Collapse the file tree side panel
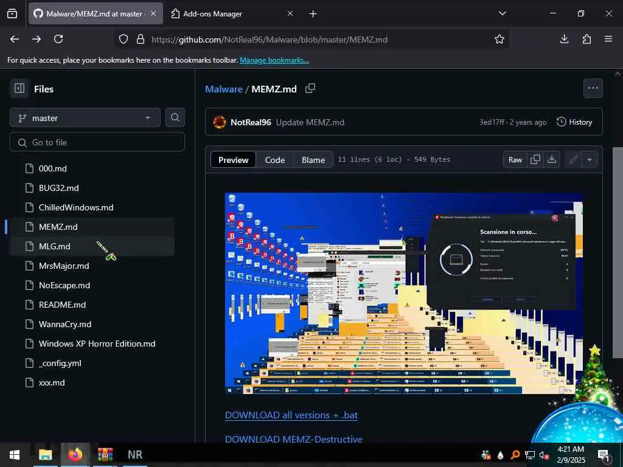Viewport: 623px width, 467px height. (x=19, y=88)
